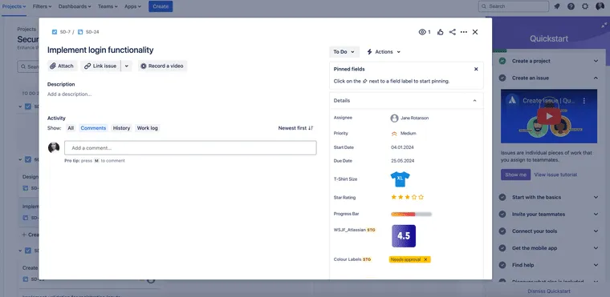Open the Projects menu

click(x=14, y=6)
